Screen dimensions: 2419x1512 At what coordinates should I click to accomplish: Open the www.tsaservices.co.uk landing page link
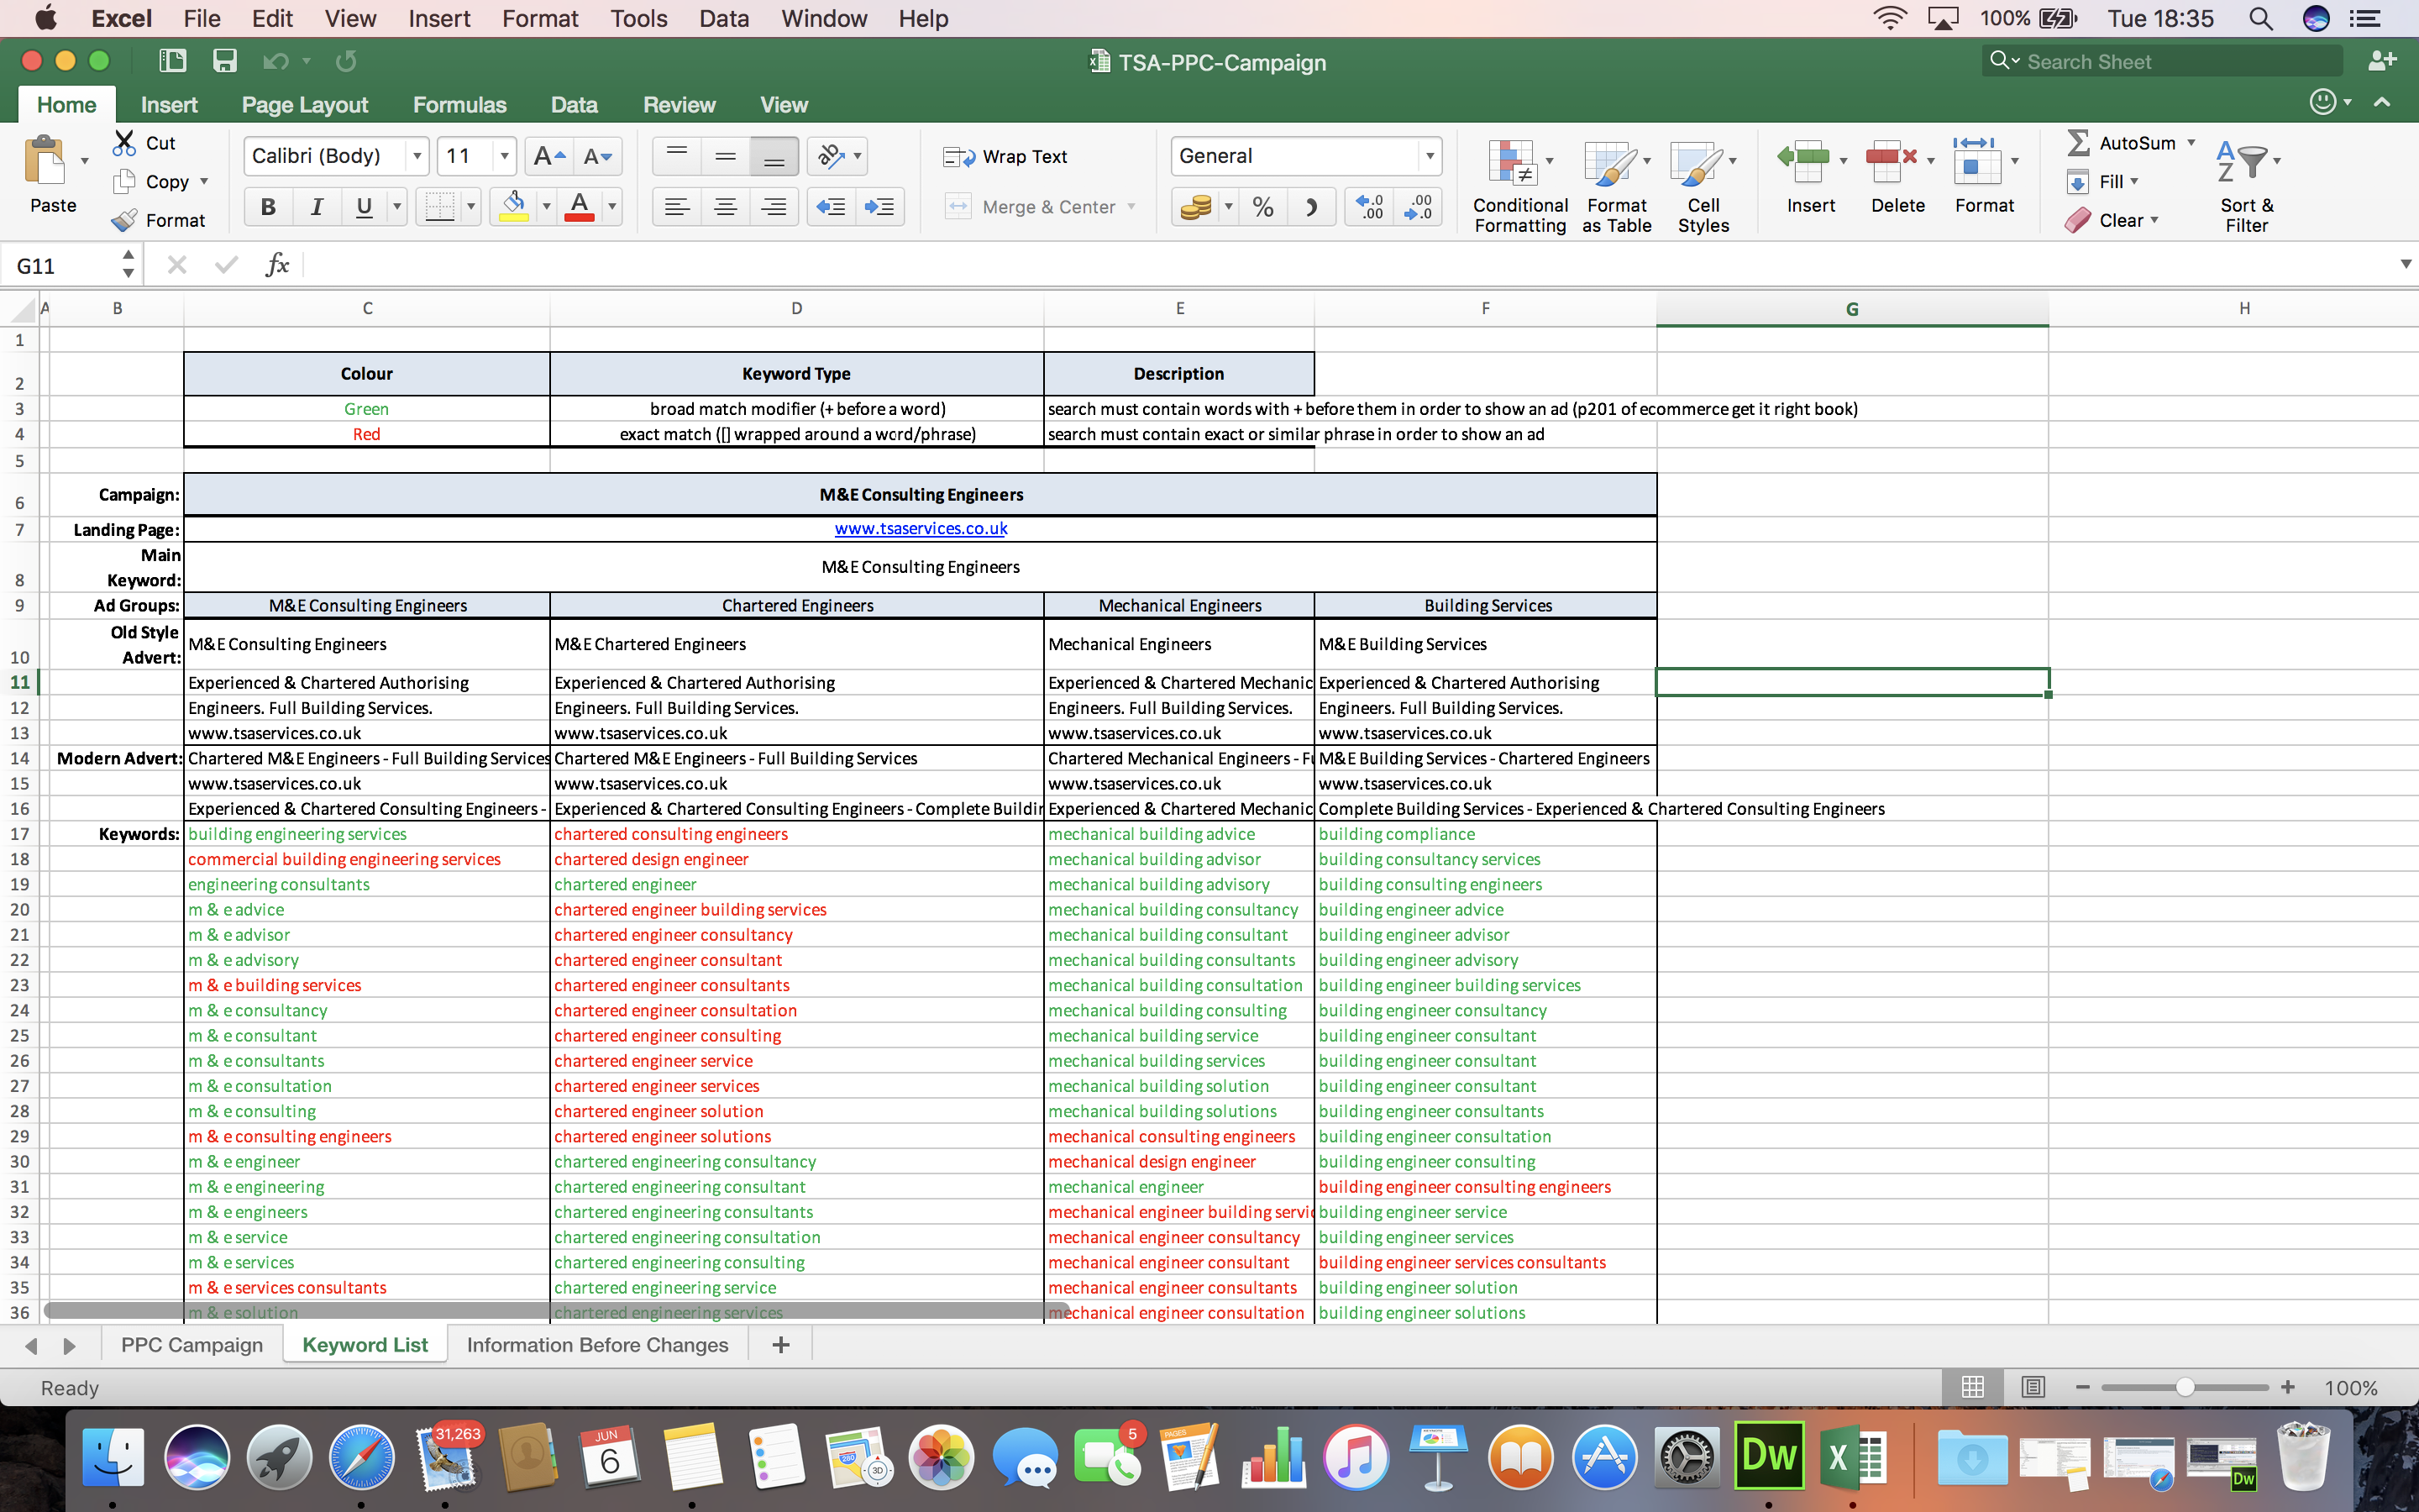(920, 528)
